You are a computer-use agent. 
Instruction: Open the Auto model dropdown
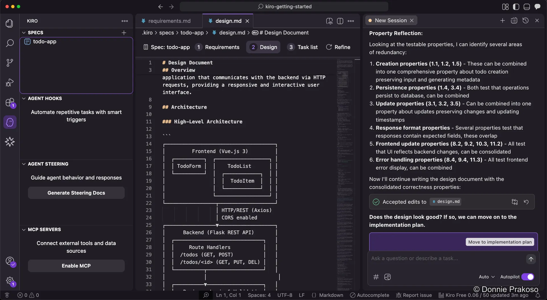[x=487, y=277]
